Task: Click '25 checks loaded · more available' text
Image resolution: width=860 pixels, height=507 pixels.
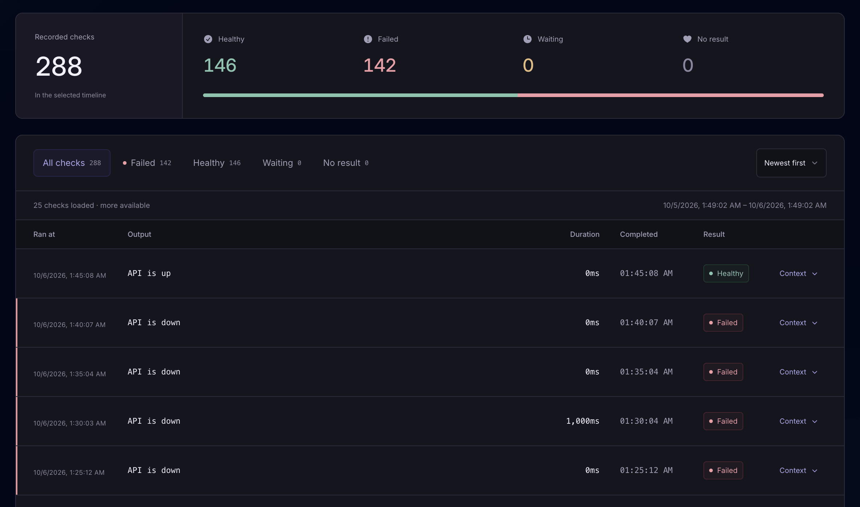Action: tap(92, 205)
